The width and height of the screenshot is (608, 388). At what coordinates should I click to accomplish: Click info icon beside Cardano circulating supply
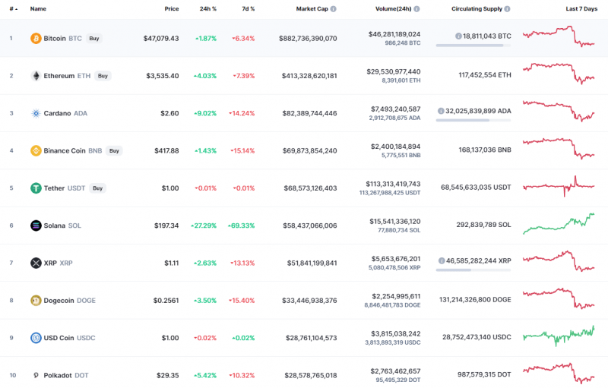442,110
